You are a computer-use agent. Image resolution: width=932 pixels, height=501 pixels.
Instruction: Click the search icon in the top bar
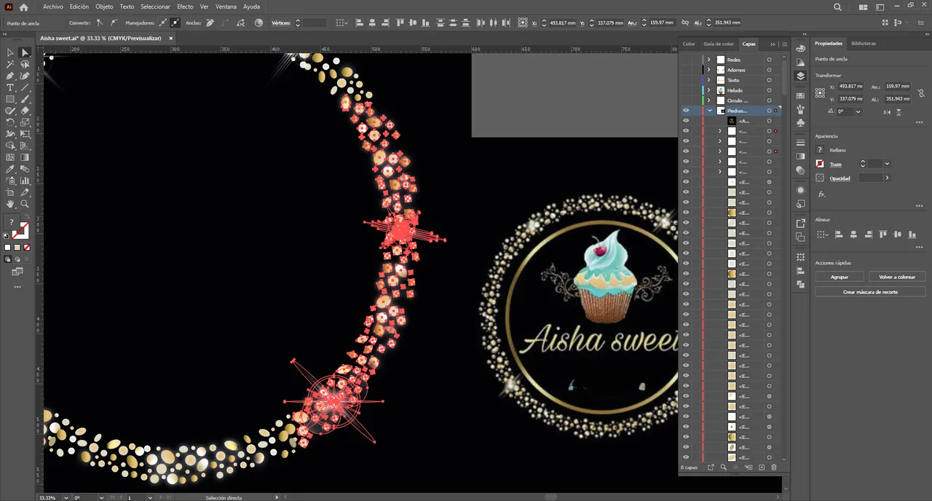(837, 7)
